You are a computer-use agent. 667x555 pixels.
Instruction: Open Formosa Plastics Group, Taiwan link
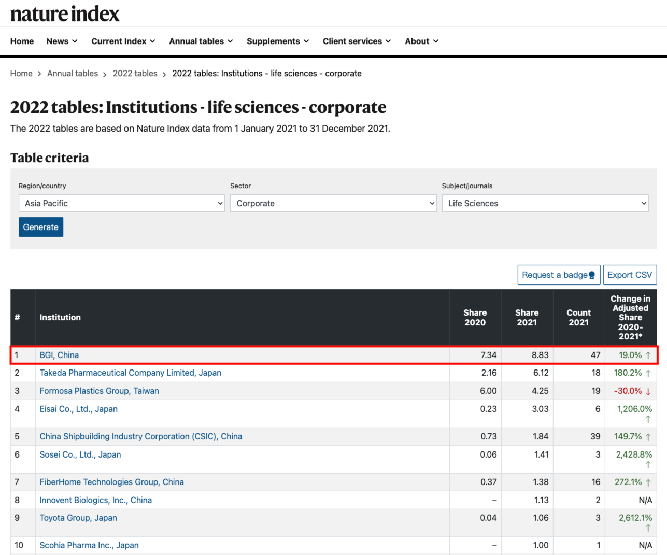click(x=100, y=391)
